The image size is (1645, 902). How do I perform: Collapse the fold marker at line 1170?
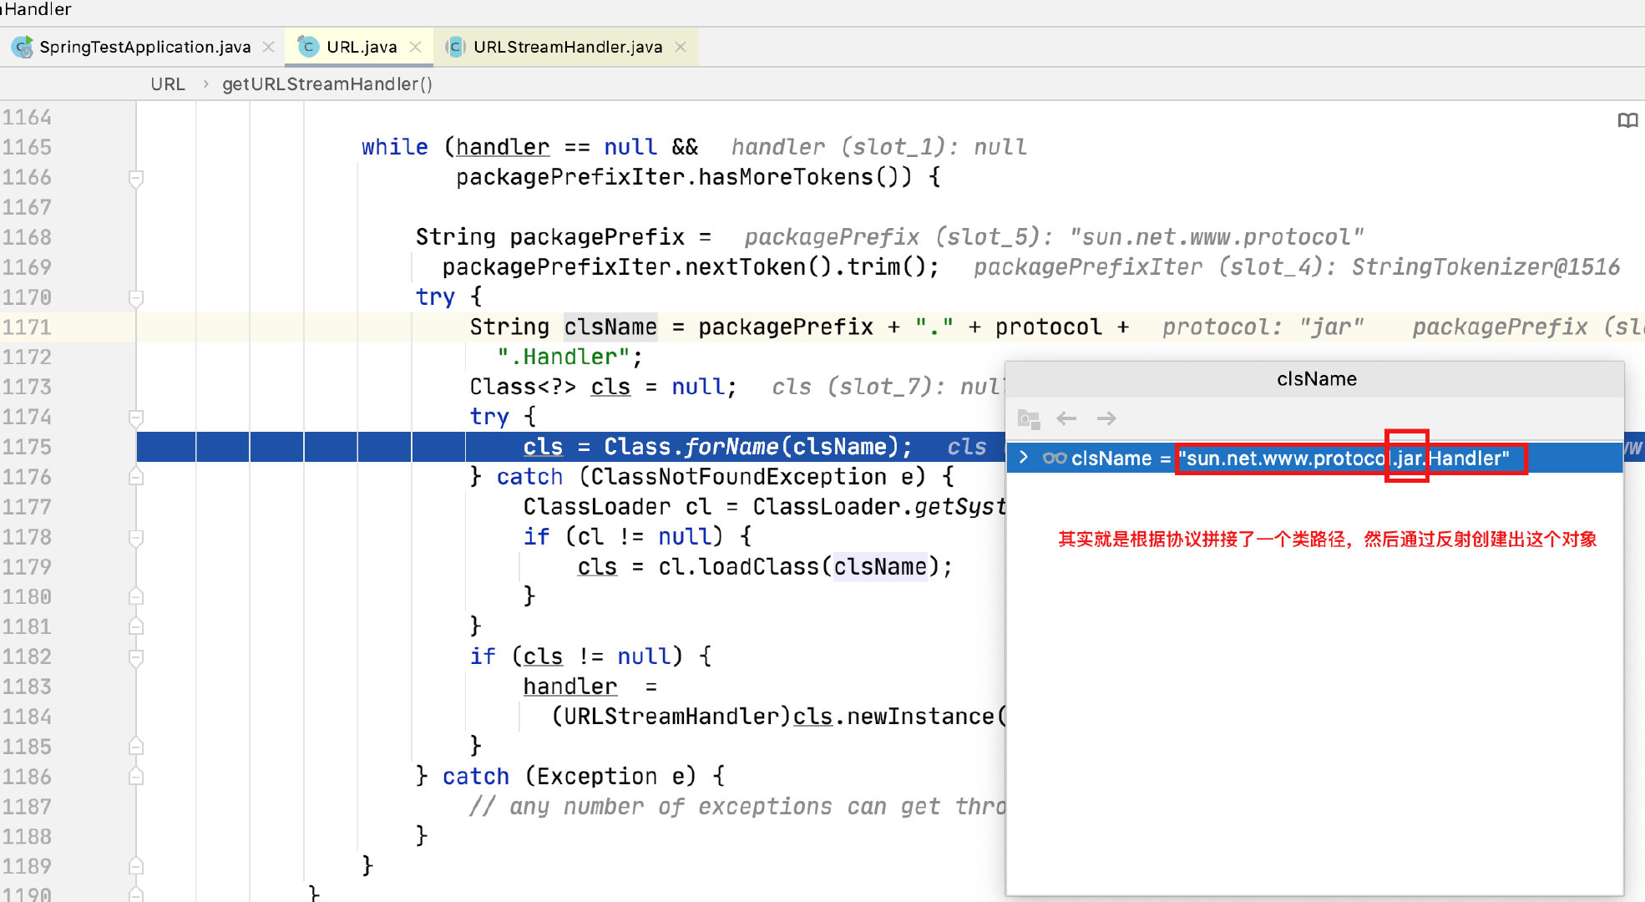point(136,297)
